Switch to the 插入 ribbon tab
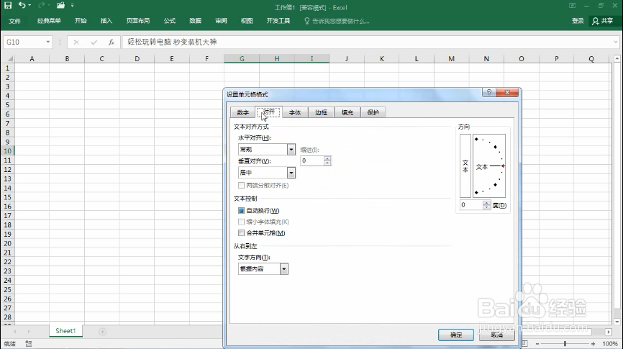 click(106, 21)
